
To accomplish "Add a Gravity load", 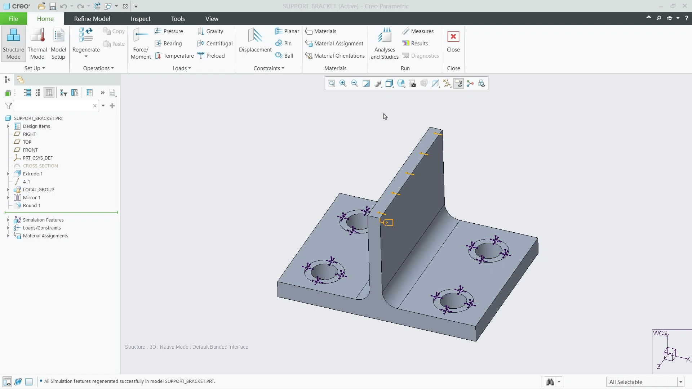I will [210, 31].
